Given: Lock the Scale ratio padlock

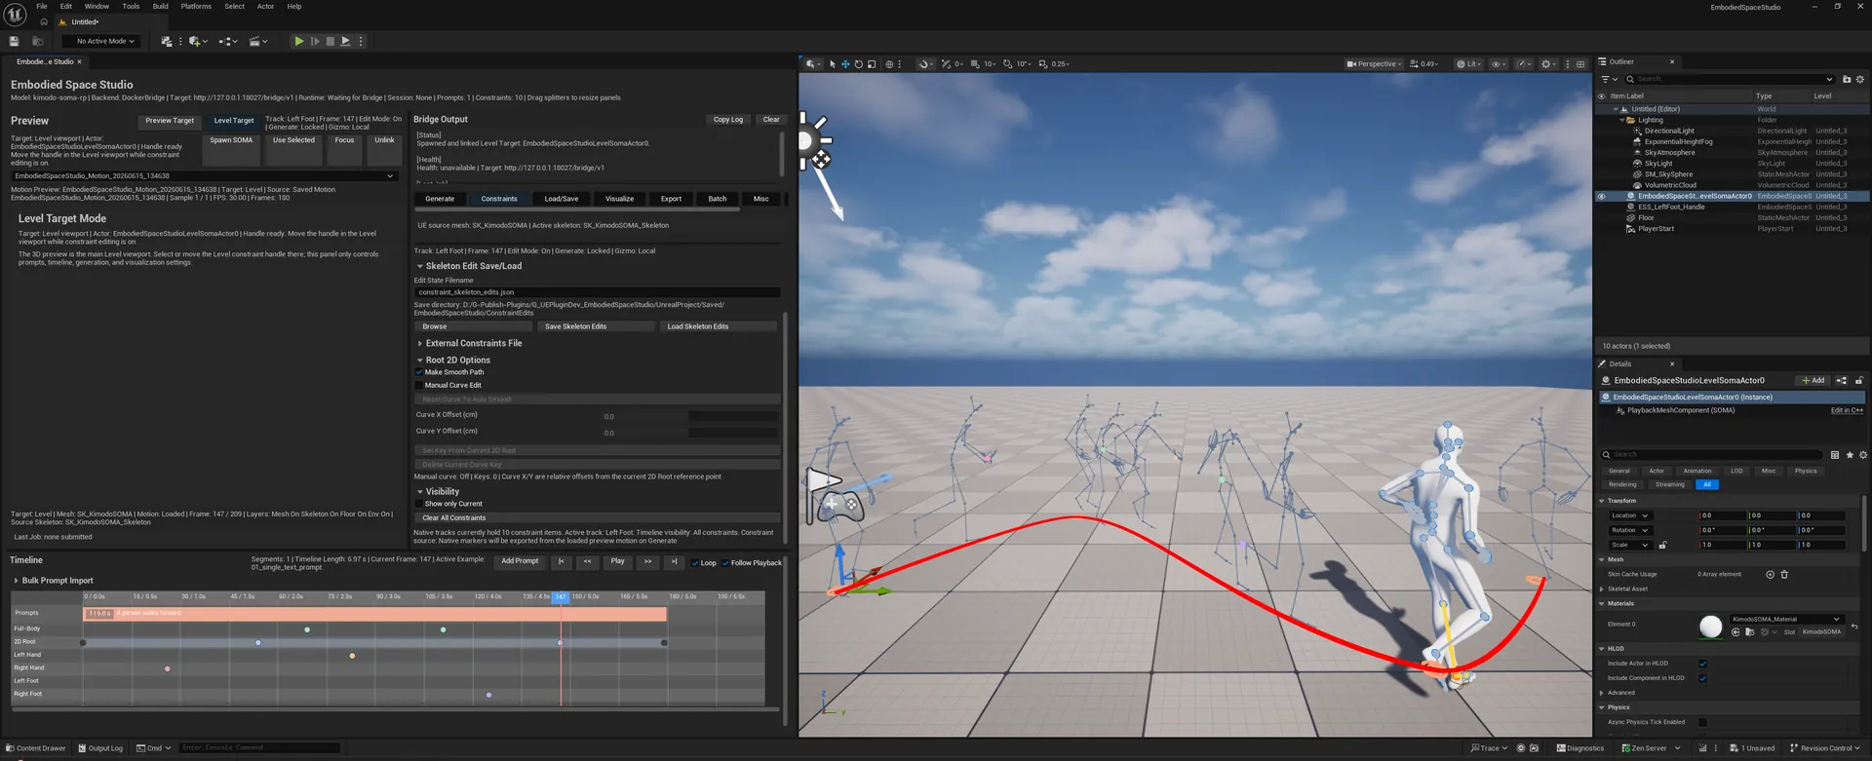Looking at the screenshot, I should pos(1663,546).
